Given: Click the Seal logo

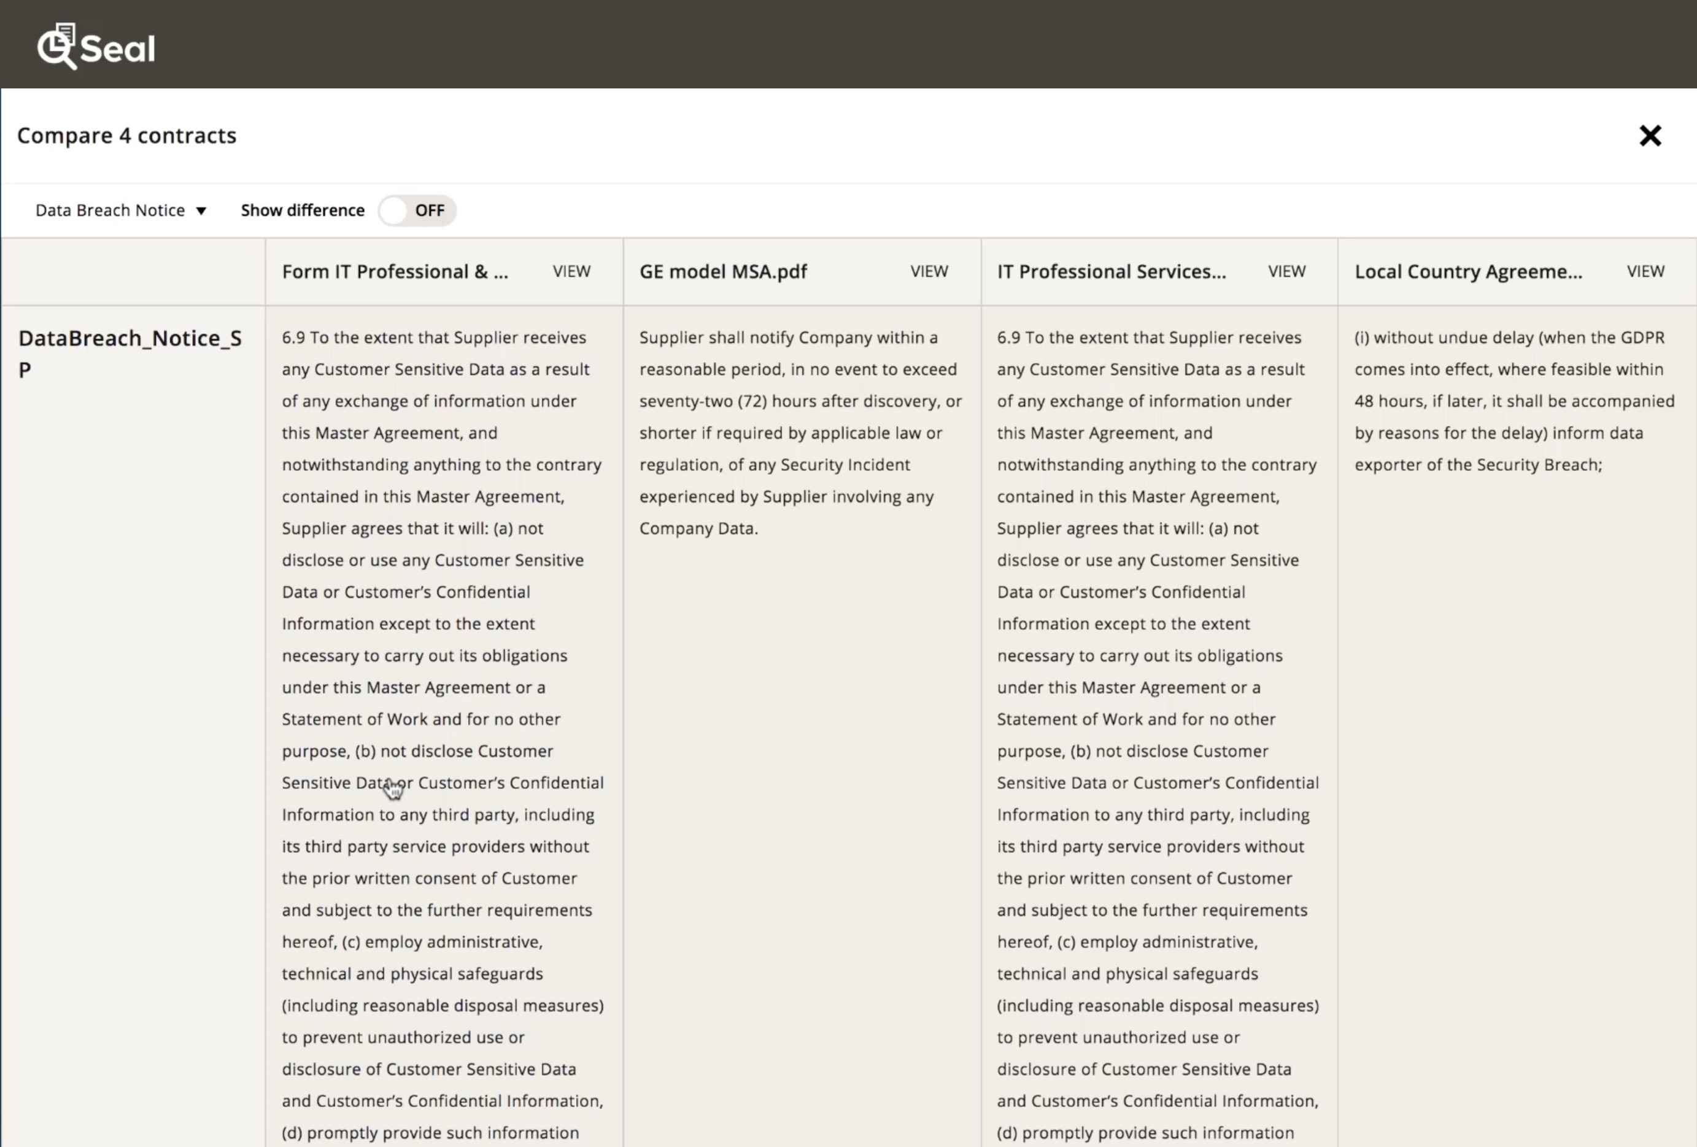Looking at the screenshot, I should [95, 45].
